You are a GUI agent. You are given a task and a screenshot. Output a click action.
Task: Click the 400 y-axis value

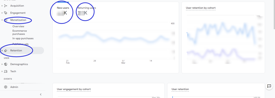pos(173,23)
